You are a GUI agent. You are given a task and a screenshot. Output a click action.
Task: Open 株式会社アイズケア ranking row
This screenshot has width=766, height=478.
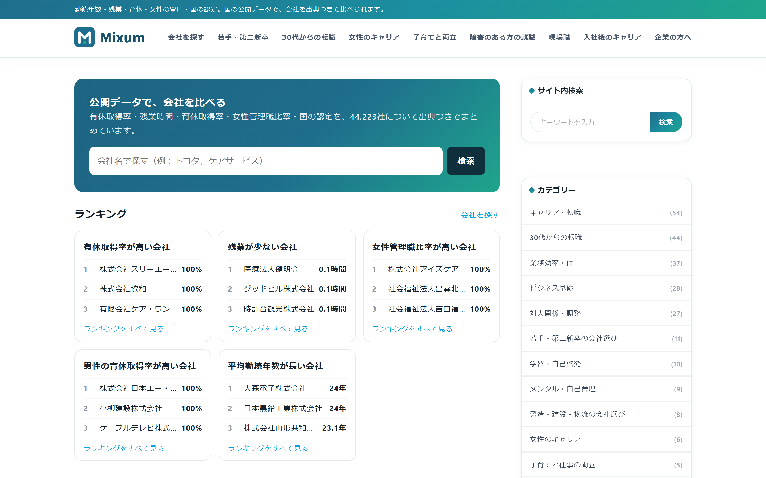(431, 269)
